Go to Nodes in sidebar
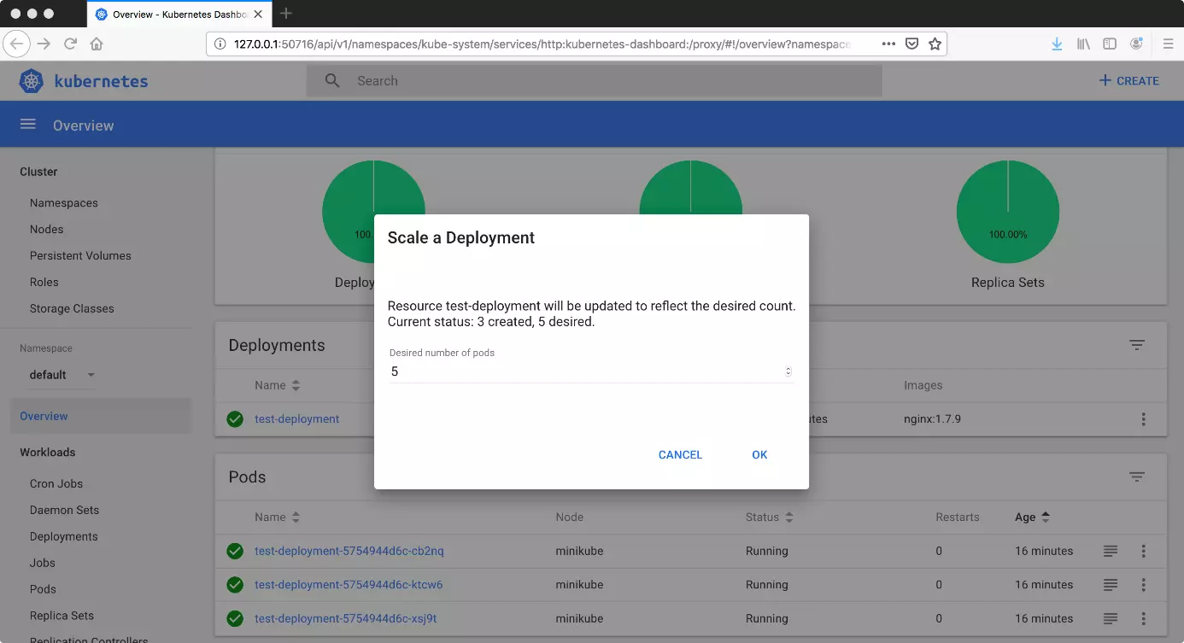This screenshot has height=643, width=1184. 47,229
